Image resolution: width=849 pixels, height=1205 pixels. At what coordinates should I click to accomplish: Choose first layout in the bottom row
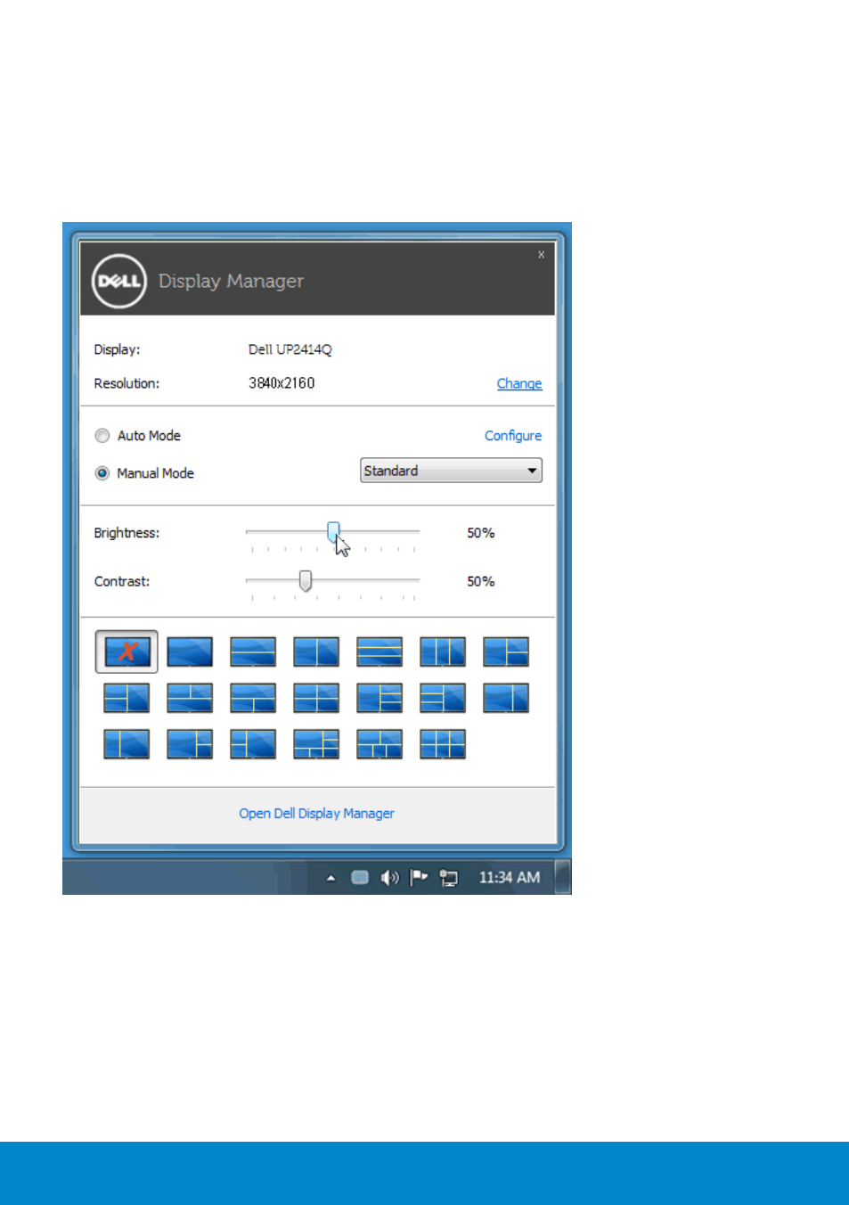pyautogui.click(x=127, y=744)
